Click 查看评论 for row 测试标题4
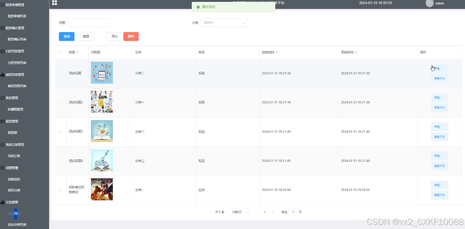The image size is (465, 229). coord(439,166)
